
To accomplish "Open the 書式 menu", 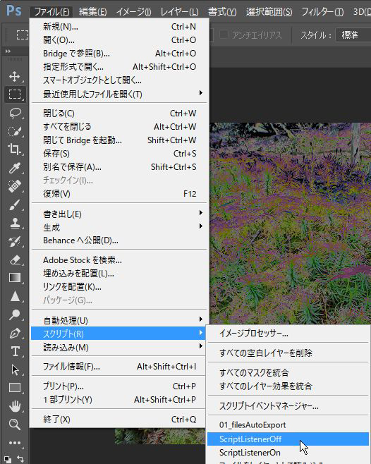I will point(222,12).
